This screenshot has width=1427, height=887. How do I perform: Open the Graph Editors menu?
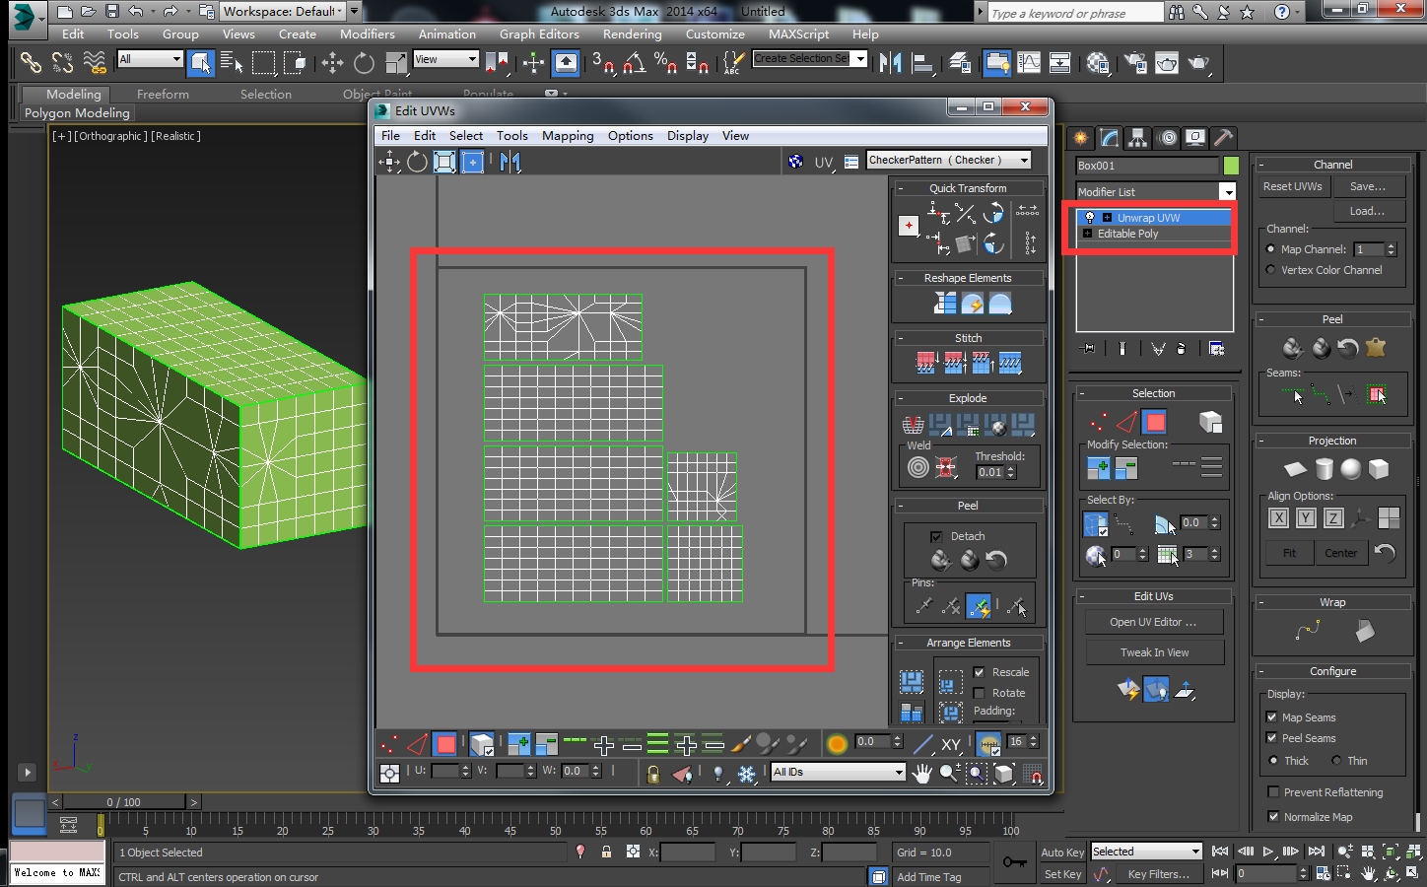tap(539, 34)
